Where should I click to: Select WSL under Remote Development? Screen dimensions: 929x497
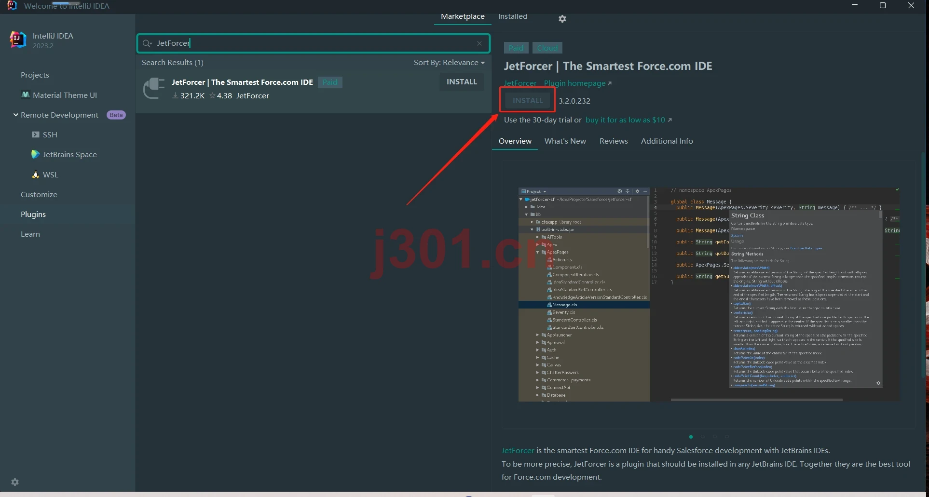45,175
